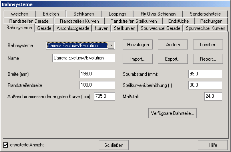Switch to the Weichen tab
231x152 pixels.
[x=20, y=14]
